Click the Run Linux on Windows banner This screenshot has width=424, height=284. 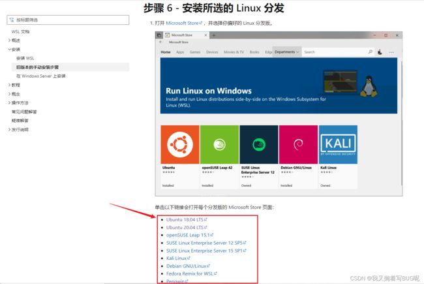point(279,86)
